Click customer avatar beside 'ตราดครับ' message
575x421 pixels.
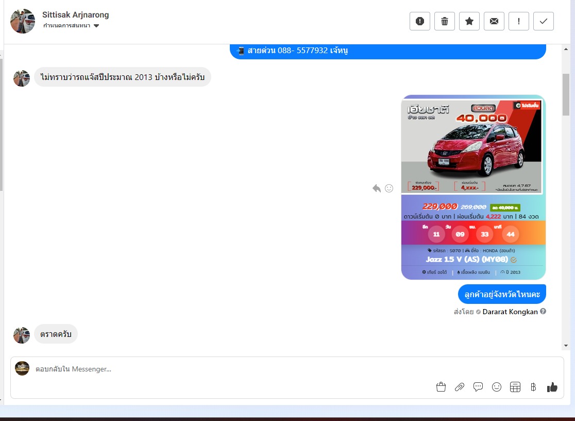(x=22, y=335)
